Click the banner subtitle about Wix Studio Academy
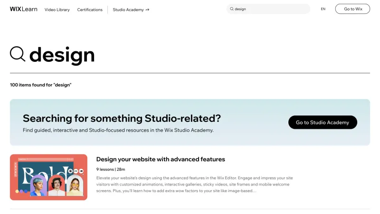Viewport: 380px width, 214px height. click(118, 130)
